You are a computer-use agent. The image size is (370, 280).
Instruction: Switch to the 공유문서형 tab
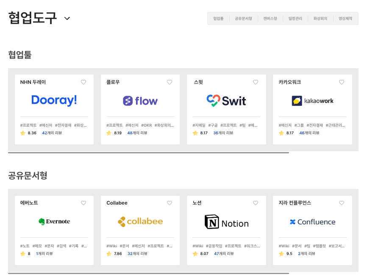pyautogui.click(x=243, y=19)
